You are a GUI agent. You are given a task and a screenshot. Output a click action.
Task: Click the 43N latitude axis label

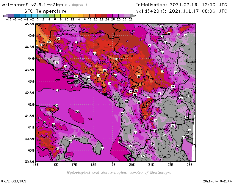click(x=31, y=81)
